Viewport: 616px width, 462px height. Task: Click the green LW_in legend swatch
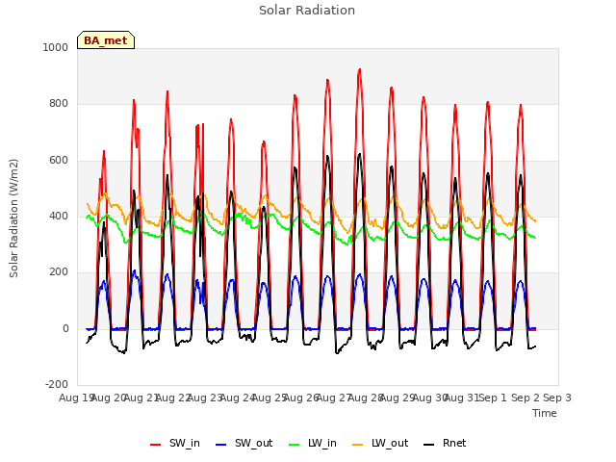[295, 445]
